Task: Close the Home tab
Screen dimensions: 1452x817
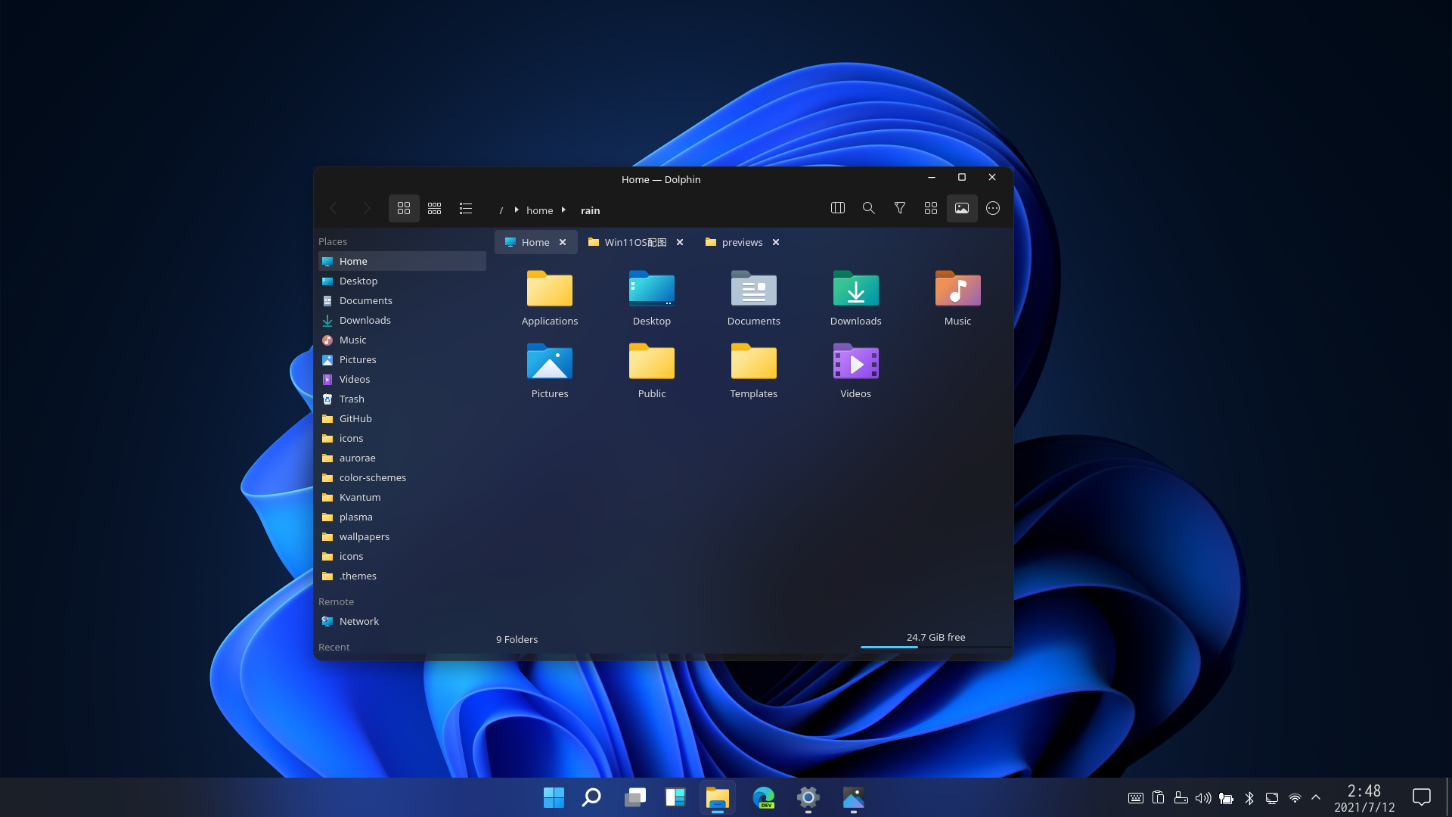Action: pyautogui.click(x=563, y=242)
